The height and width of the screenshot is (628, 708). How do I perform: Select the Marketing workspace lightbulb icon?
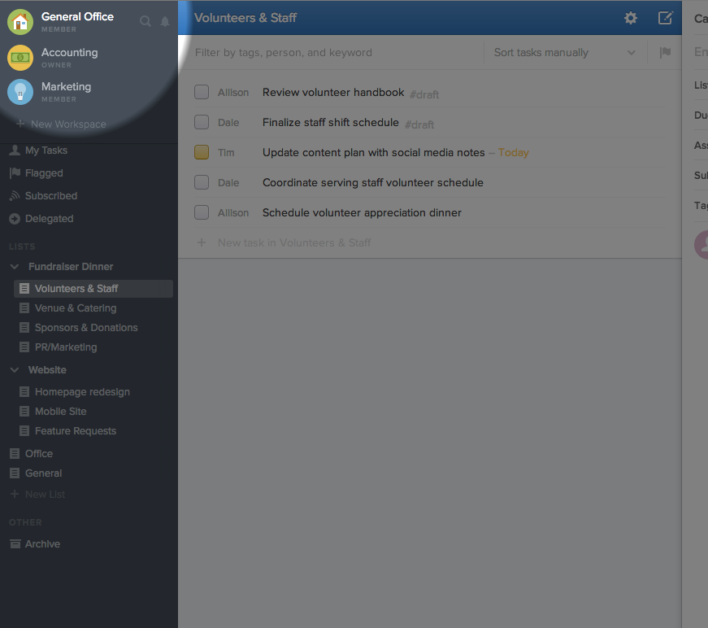20,92
